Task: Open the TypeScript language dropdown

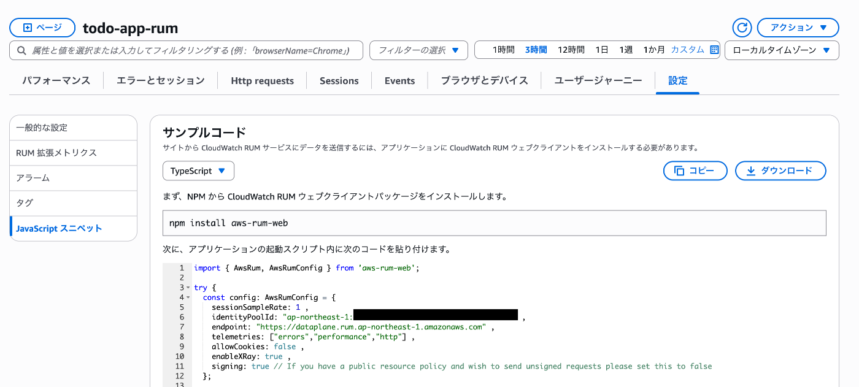Action: (198, 171)
